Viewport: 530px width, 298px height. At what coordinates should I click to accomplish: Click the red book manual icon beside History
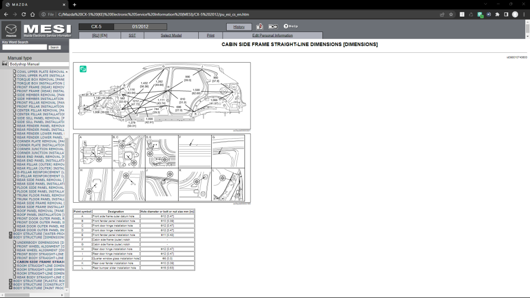point(259,26)
